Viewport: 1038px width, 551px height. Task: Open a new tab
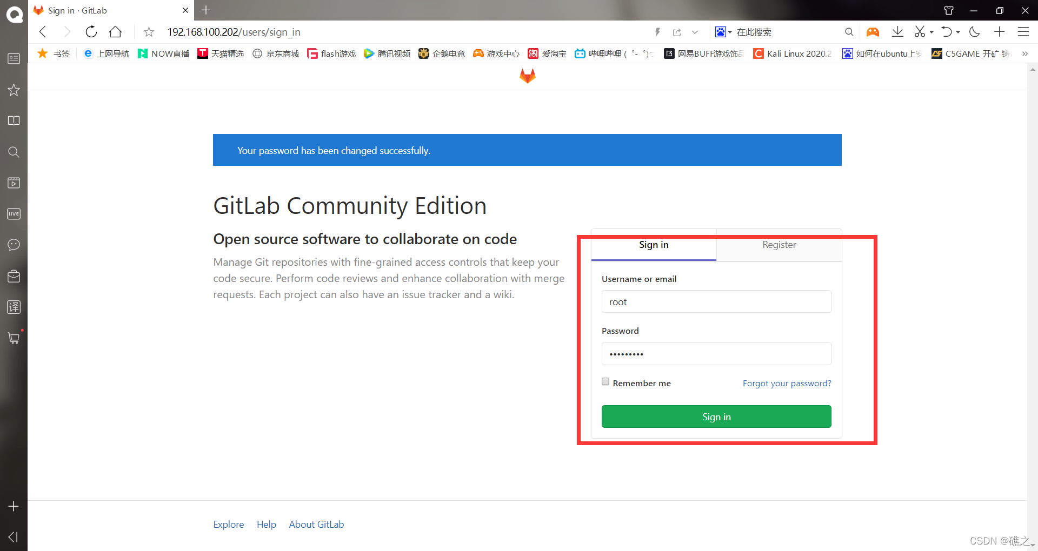coord(206,10)
